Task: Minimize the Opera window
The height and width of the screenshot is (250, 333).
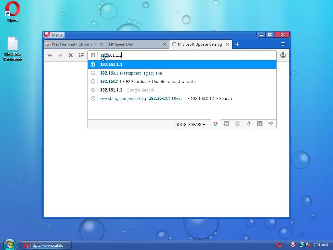Action: click(x=261, y=35)
